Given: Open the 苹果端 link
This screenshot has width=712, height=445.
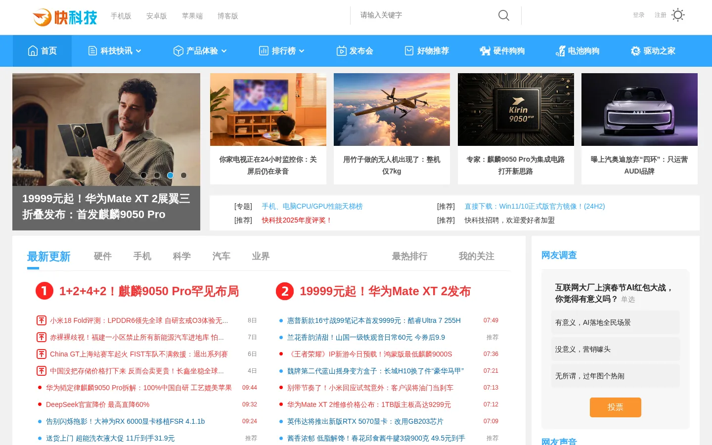Looking at the screenshot, I should click(x=192, y=16).
